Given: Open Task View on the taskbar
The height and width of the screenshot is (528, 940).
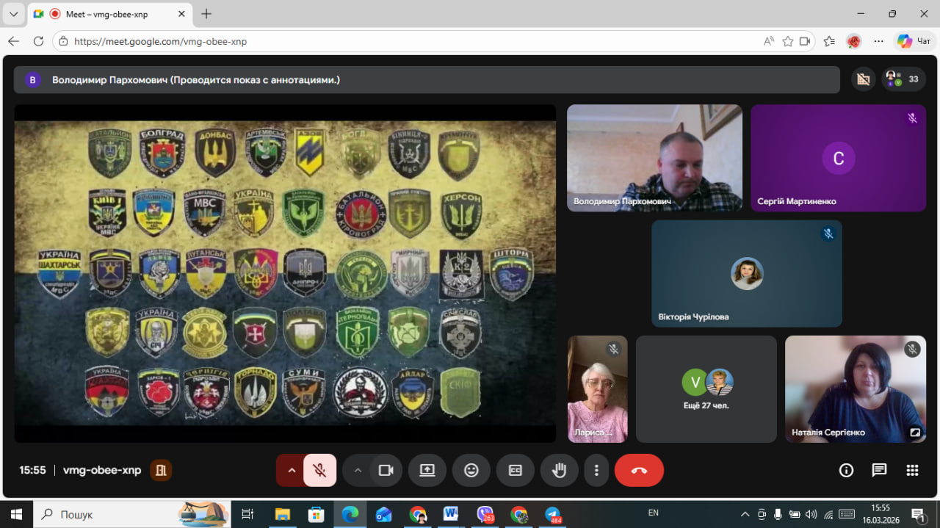Looking at the screenshot, I should tap(247, 514).
